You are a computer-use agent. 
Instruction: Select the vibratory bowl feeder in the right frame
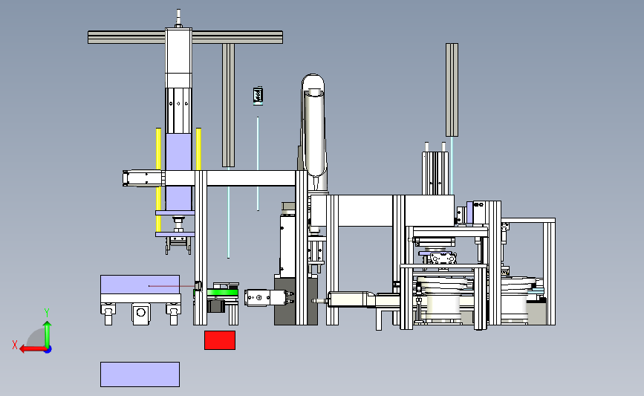[444, 300]
